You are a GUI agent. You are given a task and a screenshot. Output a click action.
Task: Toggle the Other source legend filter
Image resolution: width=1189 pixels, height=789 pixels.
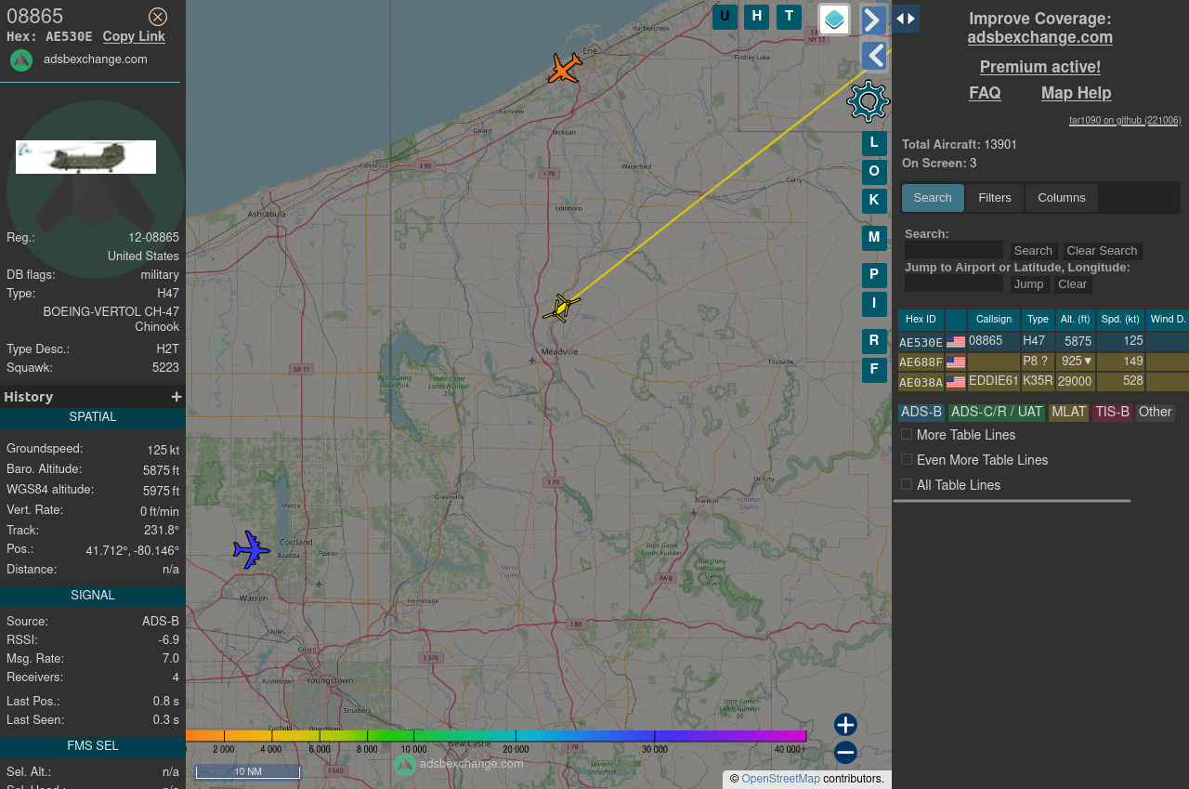(1156, 413)
